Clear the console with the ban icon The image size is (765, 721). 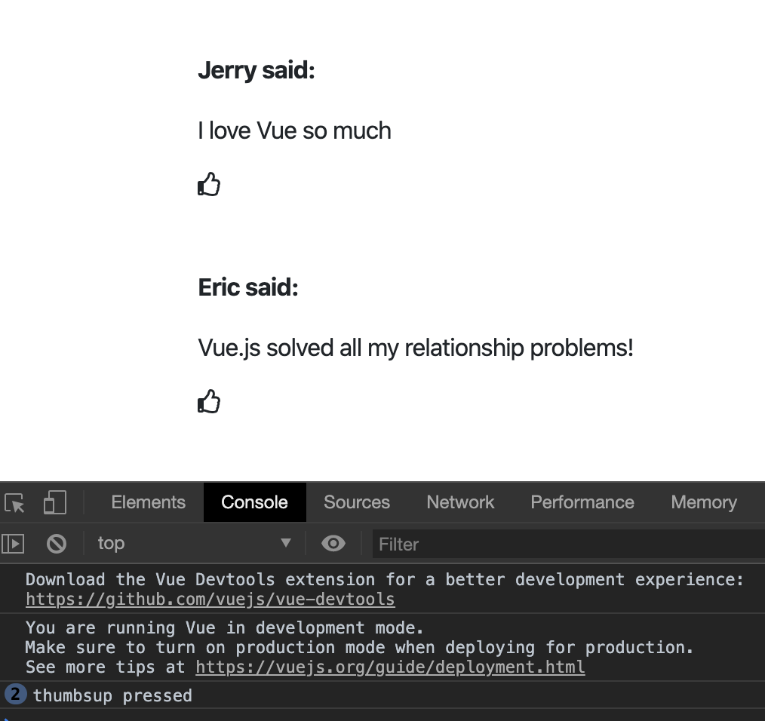pyautogui.click(x=57, y=543)
